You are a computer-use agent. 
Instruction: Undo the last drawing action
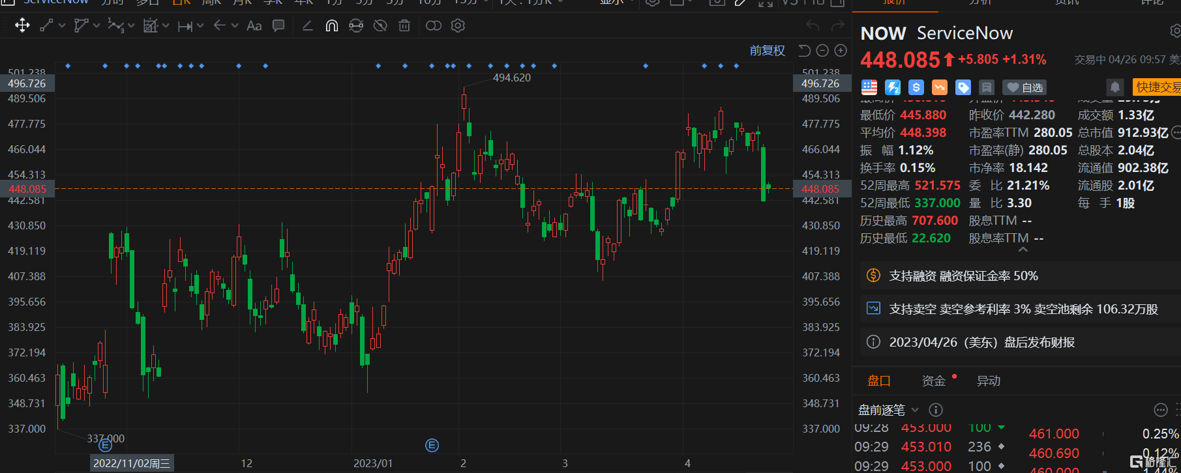813,25
